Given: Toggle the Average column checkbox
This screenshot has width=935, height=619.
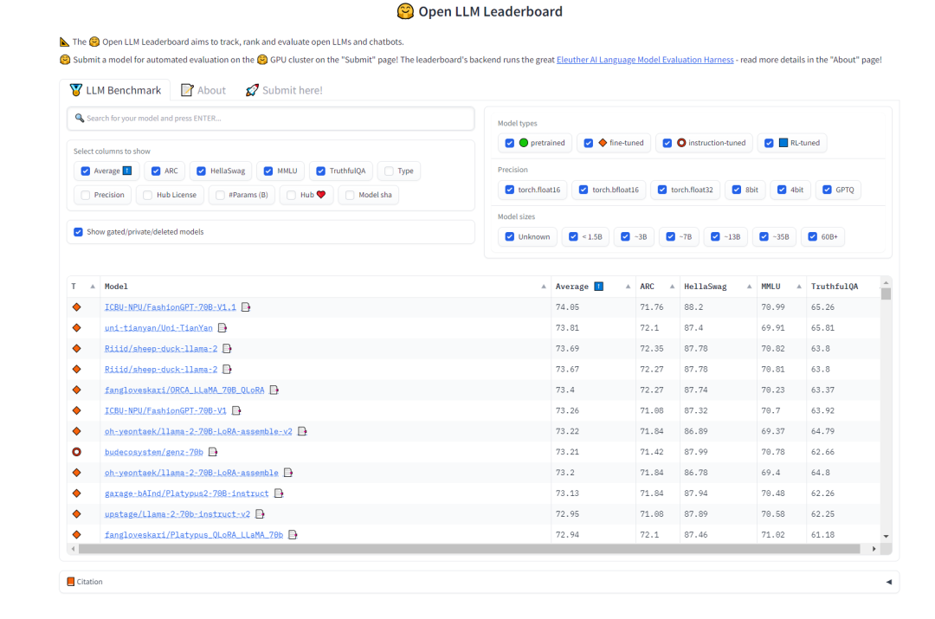Looking at the screenshot, I should click(85, 171).
